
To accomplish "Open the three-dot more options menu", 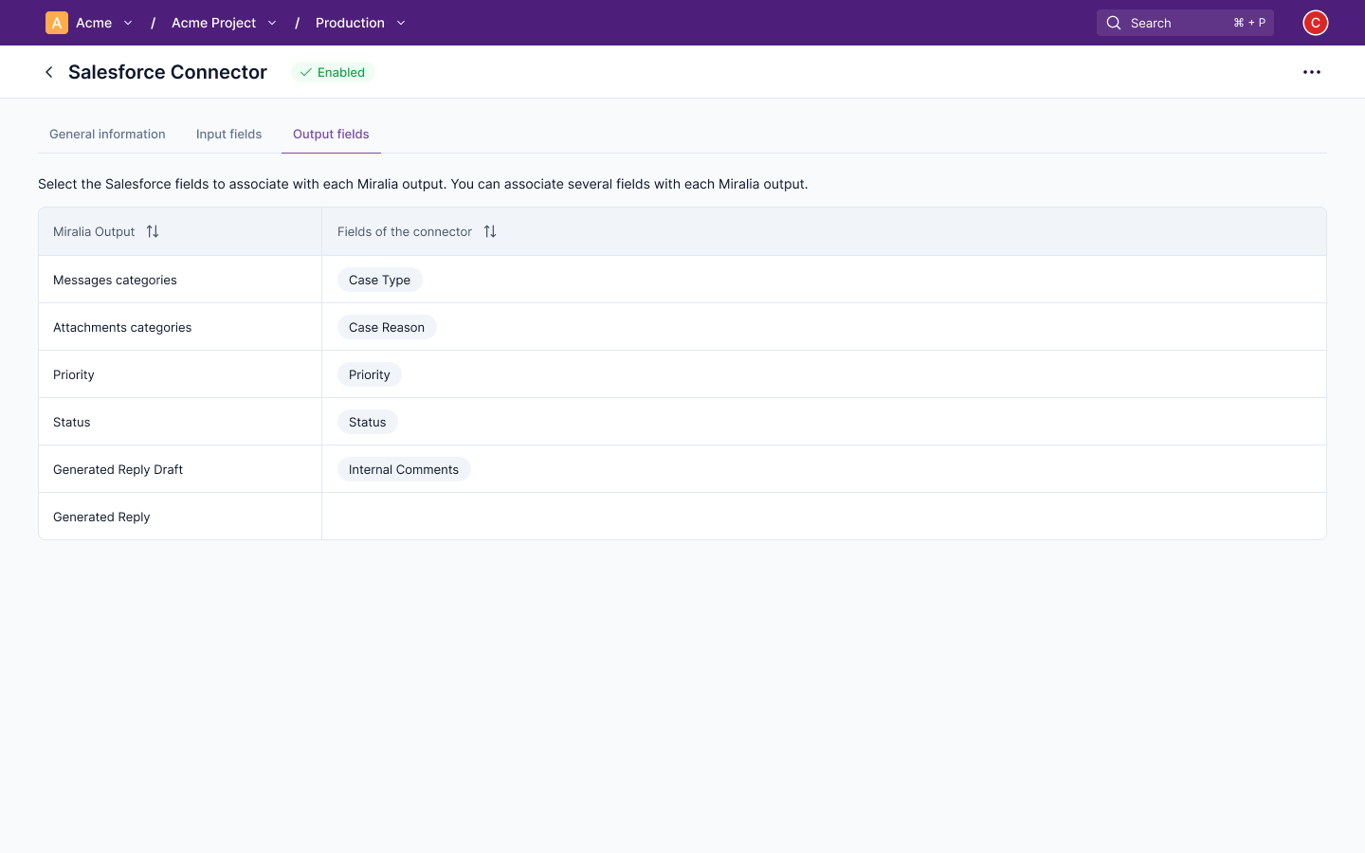I will tap(1312, 72).
